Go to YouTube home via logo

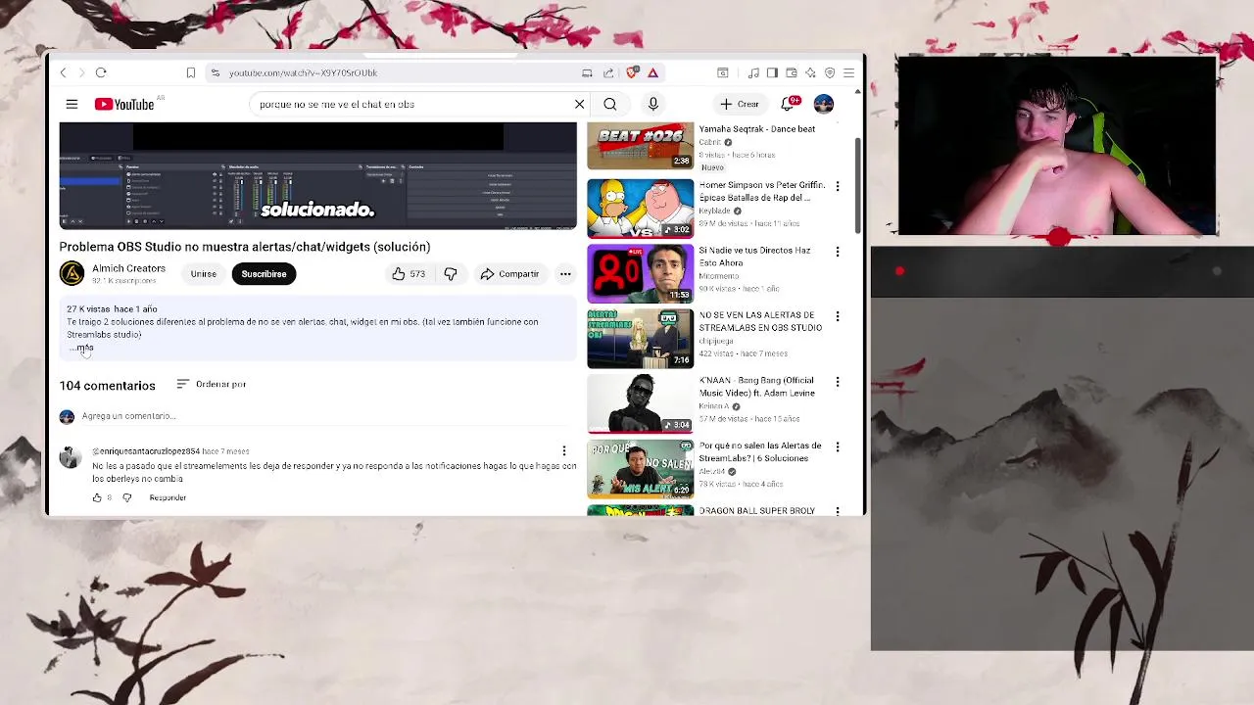[x=124, y=104]
